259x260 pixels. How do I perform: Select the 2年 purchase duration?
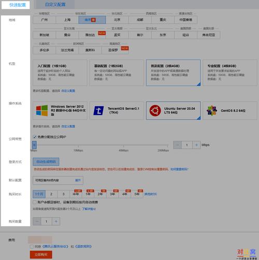[x=100, y=194]
